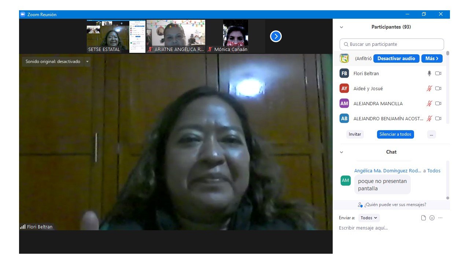Screen dimensions: 469x264
Task: Click muted mic icon for ALEJANDRO BENJAMÍN
Action: pyautogui.click(x=429, y=118)
